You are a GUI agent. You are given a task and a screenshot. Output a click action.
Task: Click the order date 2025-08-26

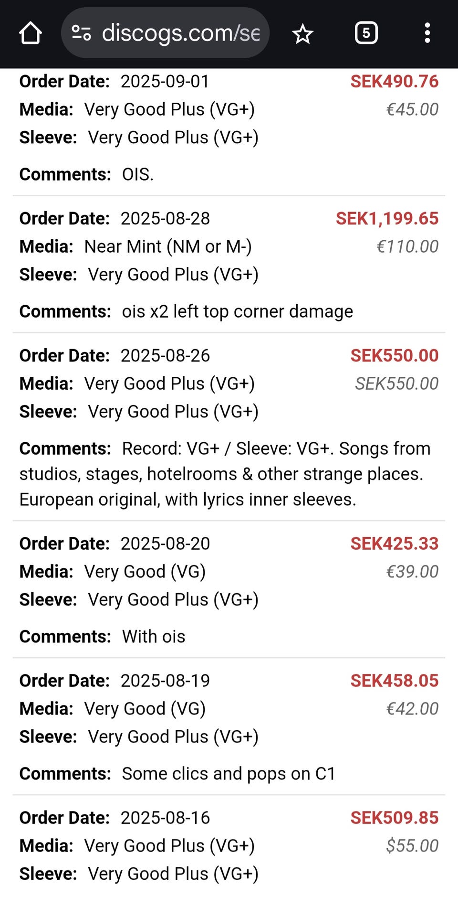[x=165, y=355]
